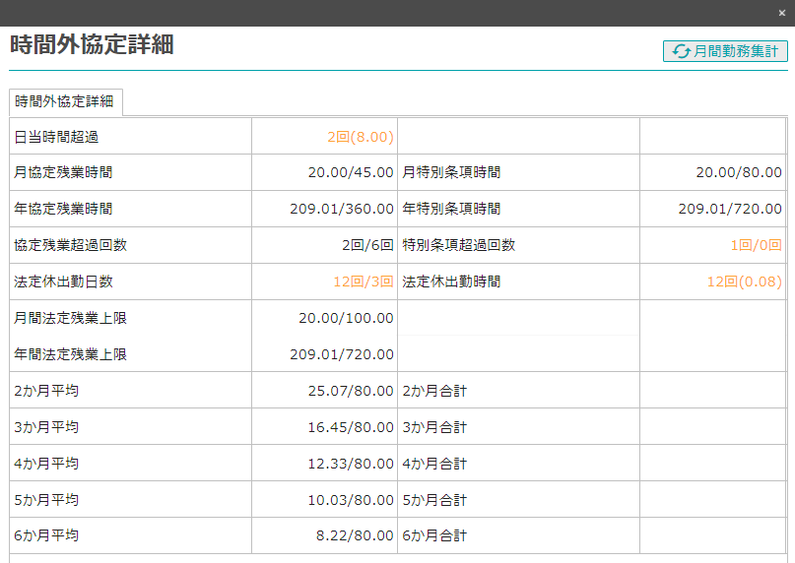Select the 時間外協定詳細 tab

[65, 101]
